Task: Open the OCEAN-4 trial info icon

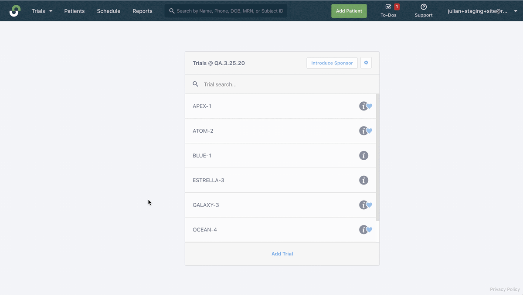Action: (363, 229)
